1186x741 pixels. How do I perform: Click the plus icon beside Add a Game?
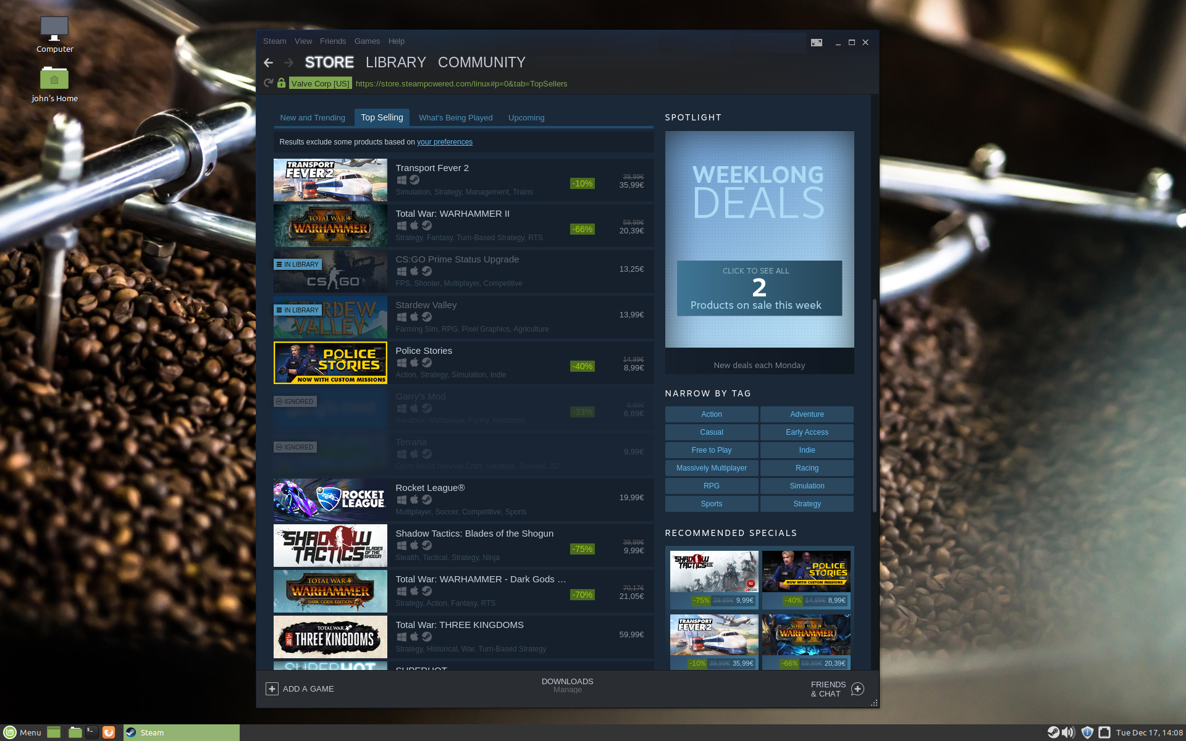[x=272, y=689]
